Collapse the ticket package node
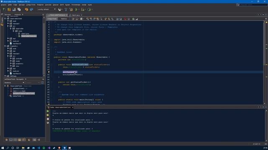Screen dimensions: 268x150 tap(13, 31)
